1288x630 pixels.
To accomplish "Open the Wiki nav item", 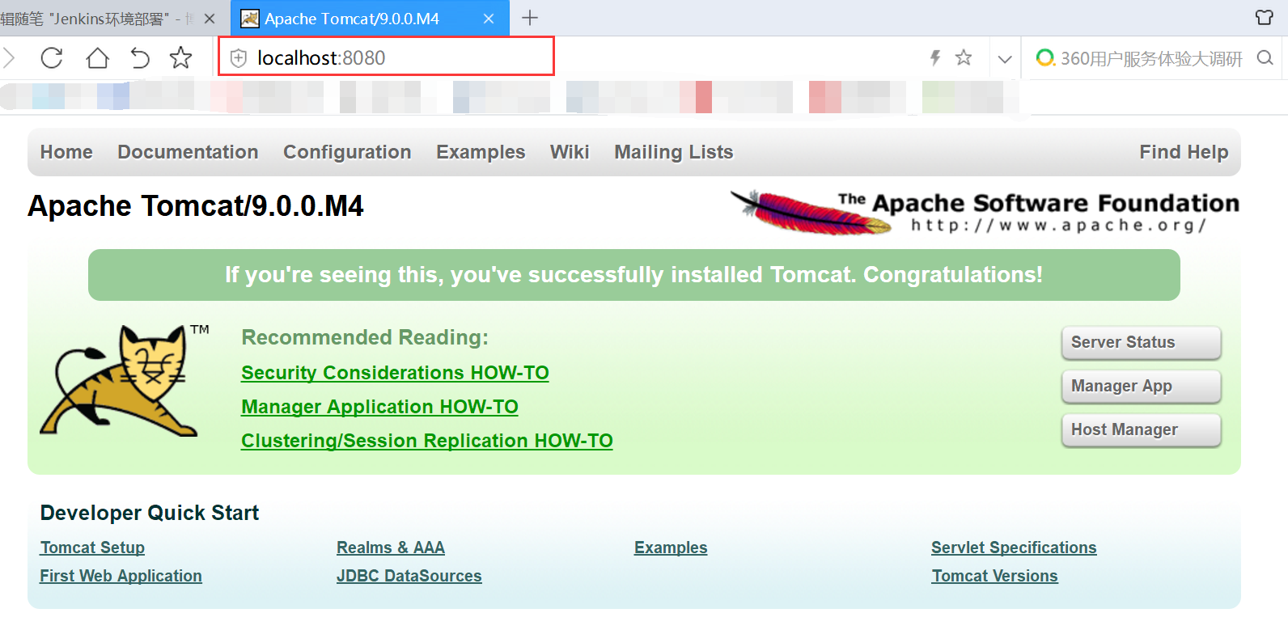I will click(570, 152).
